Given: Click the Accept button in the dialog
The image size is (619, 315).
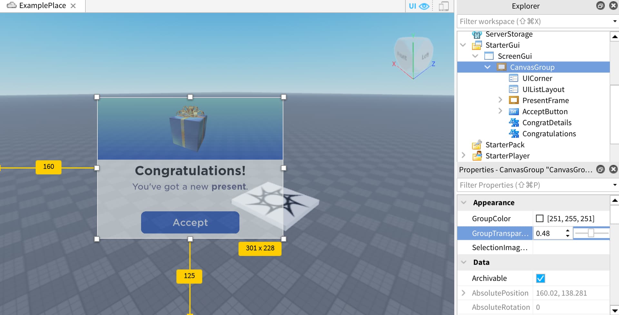Looking at the screenshot, I should click(190, 222).
